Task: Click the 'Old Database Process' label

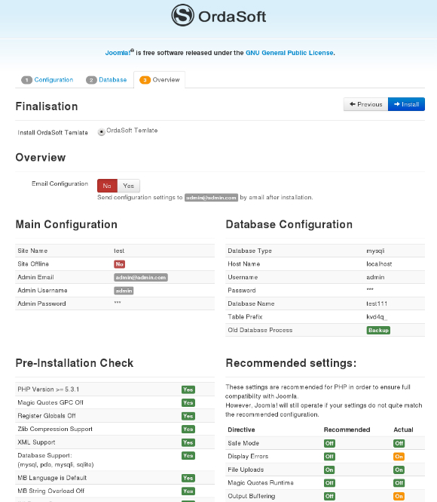Action: (260, 330)
